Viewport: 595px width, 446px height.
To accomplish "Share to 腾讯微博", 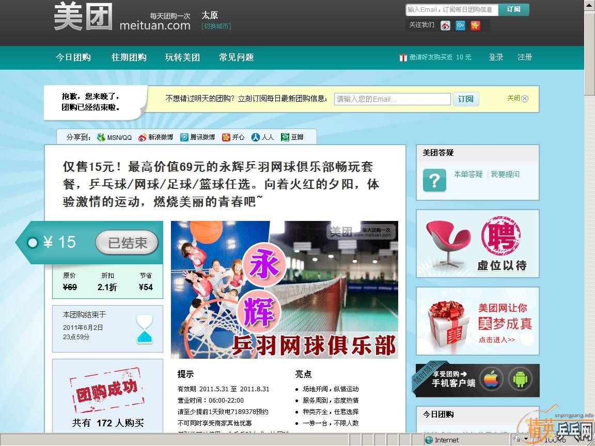I will pos(197,137).
